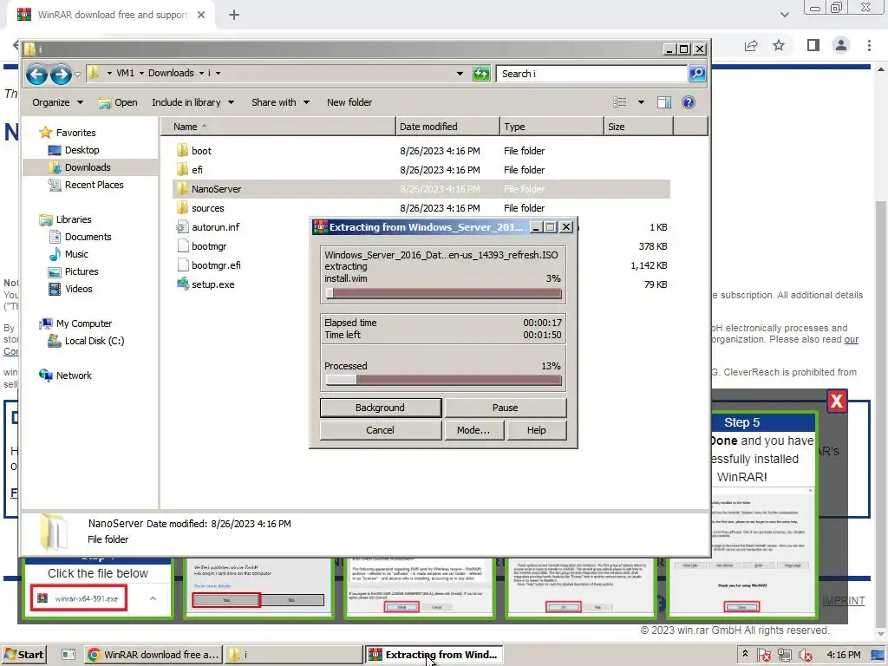Click the Search i input field
Viewport: 888px width, 666px height.
click(591, 74)
